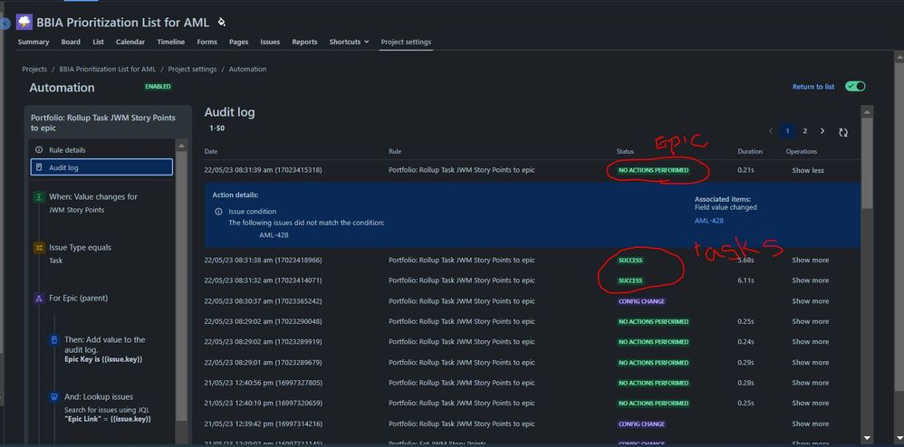Click the audit log vertical scrollbar

(x=867, y=163)
